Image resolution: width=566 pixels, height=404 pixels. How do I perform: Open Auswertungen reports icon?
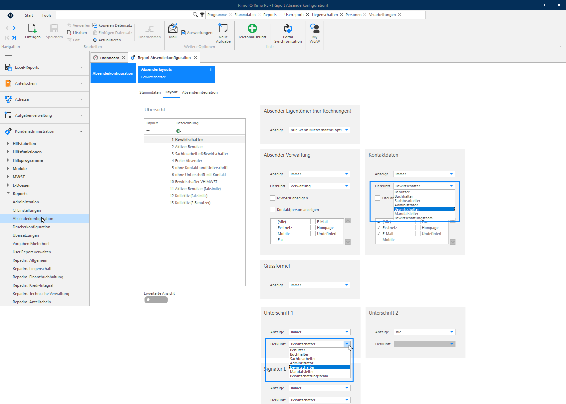[x=183, y=33]
